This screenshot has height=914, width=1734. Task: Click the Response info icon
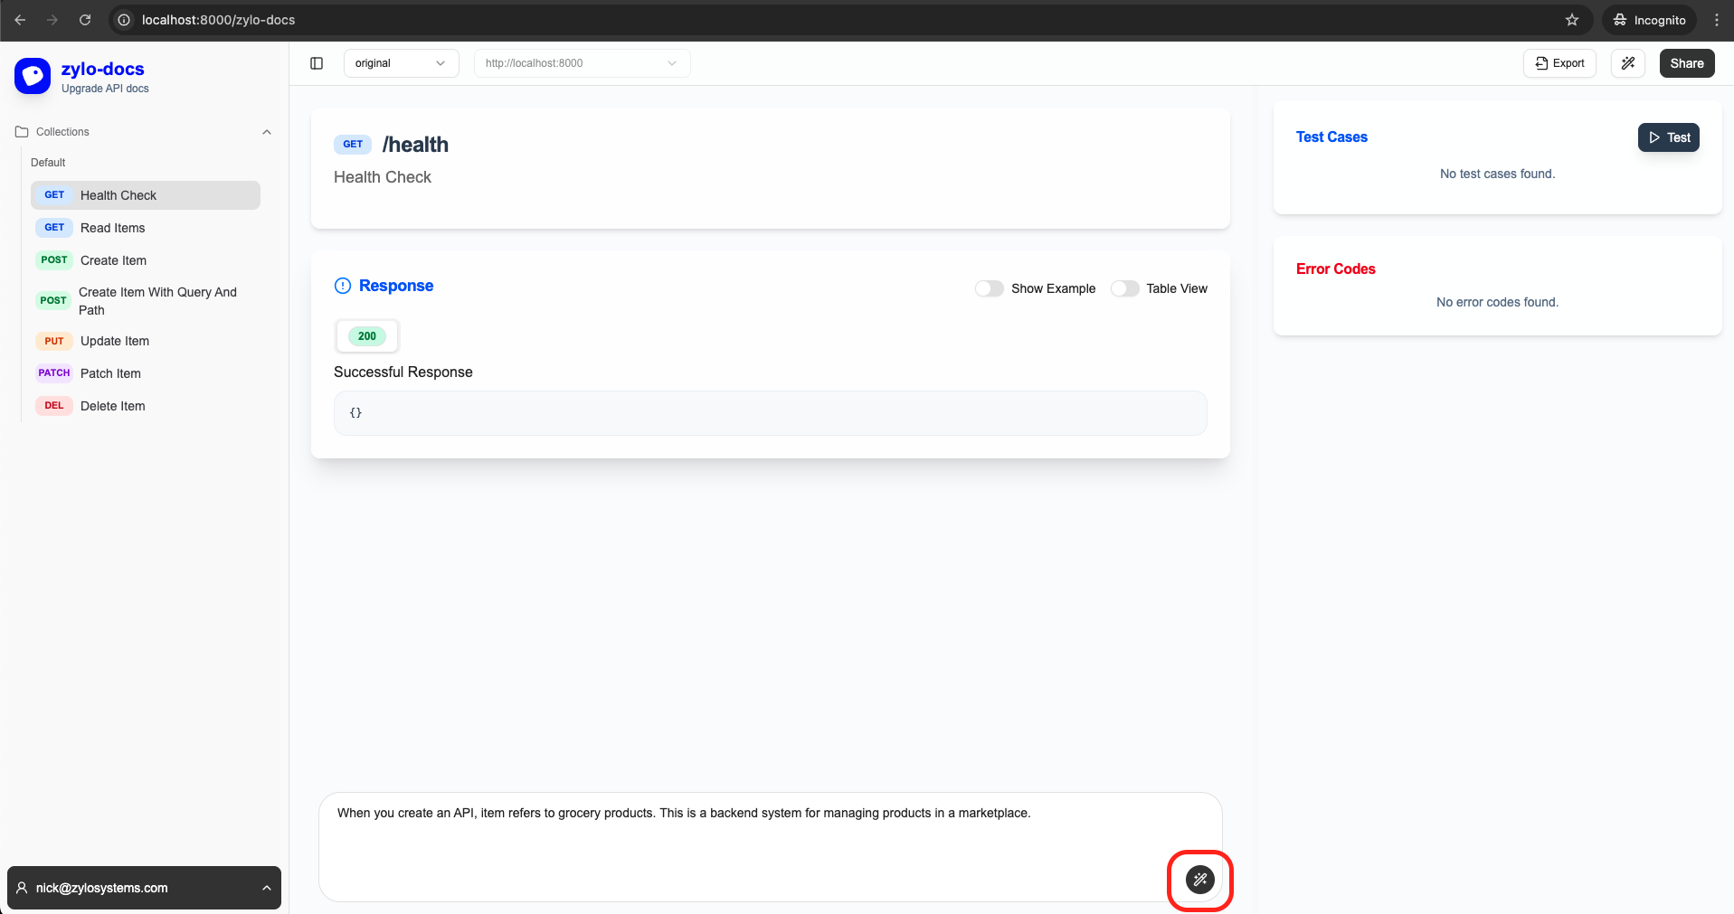pyautogui.click(x=343, y=286)
